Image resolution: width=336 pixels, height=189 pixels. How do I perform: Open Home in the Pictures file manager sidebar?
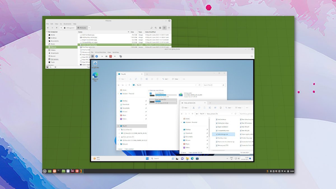click(53, 35)
